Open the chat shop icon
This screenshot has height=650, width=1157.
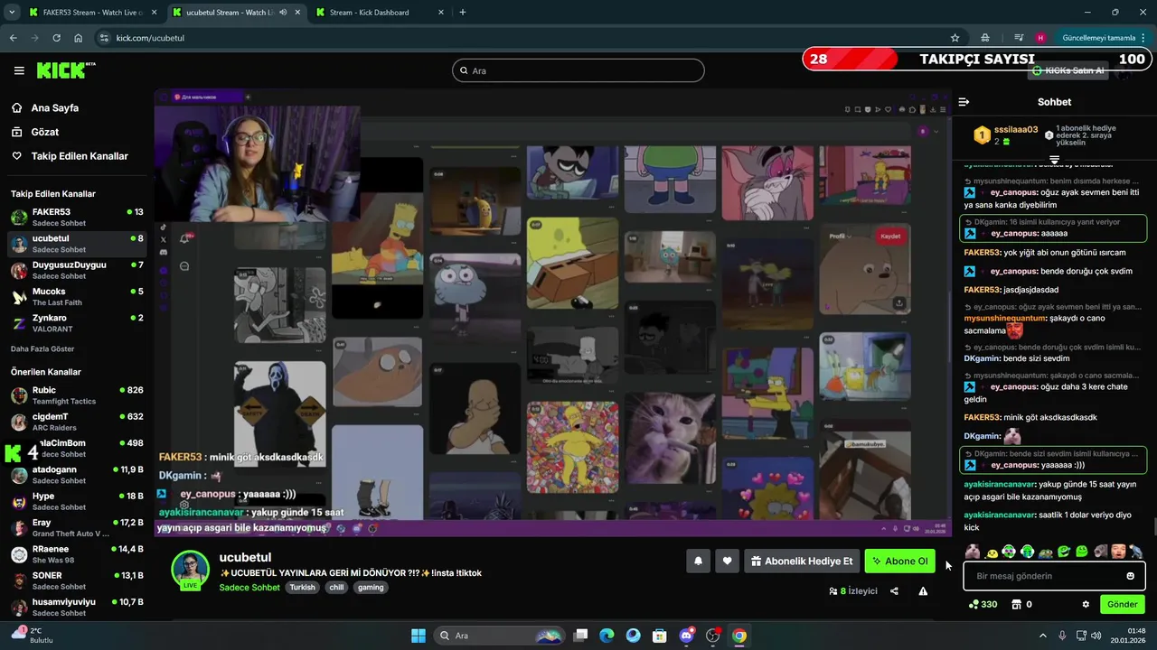coord(1016,604)
